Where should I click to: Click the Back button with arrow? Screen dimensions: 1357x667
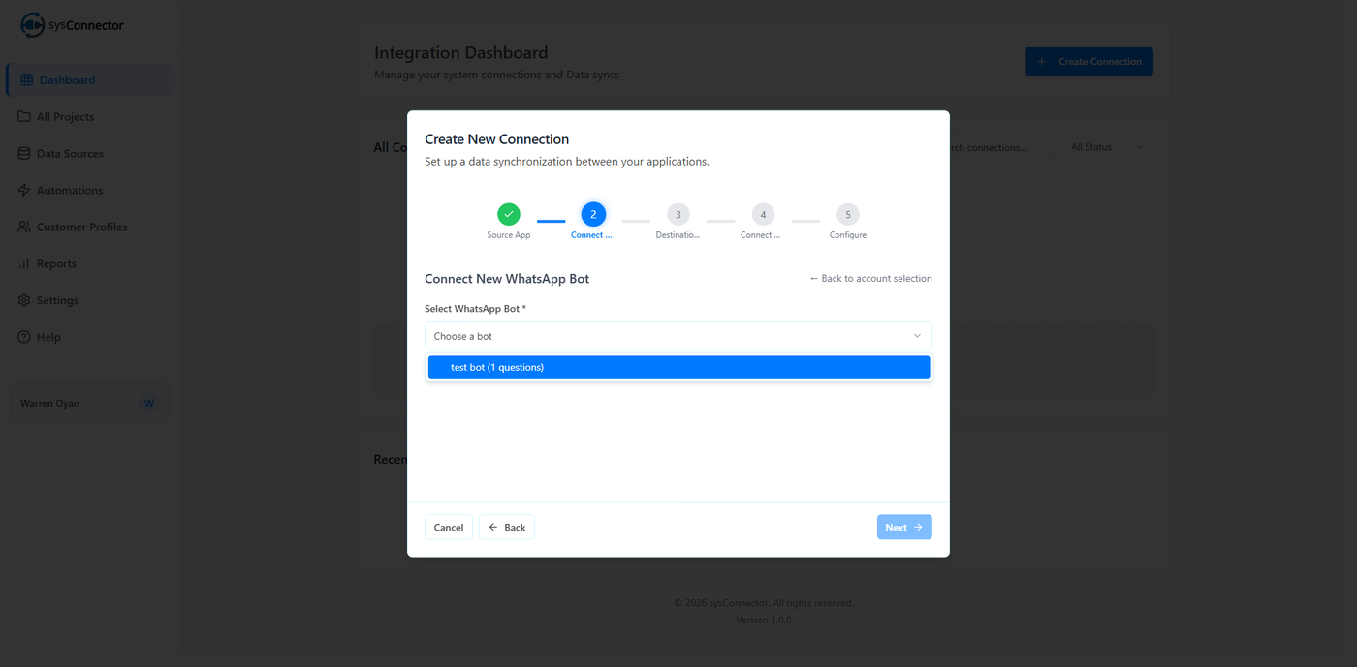pos(507,528)
